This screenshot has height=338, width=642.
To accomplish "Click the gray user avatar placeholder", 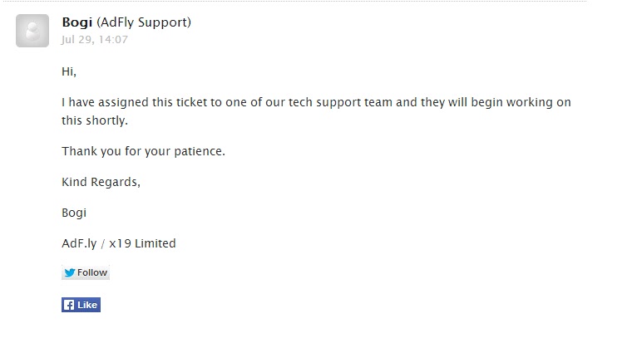I will 32,31.
